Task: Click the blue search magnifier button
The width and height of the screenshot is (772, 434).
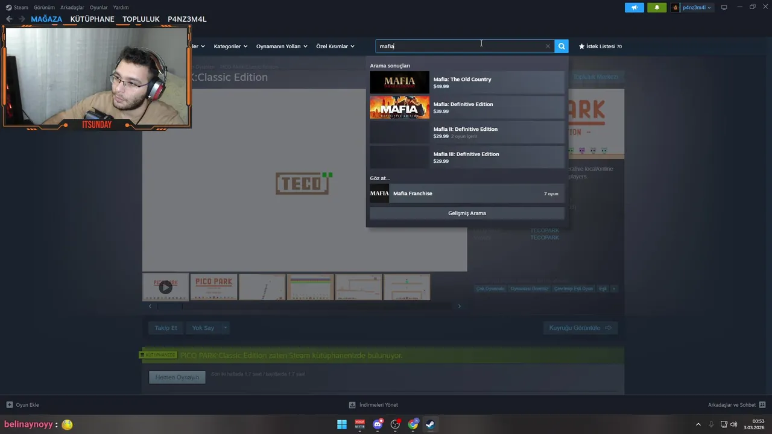Action: coord(562,46)
